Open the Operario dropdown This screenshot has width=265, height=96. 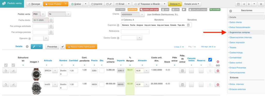(46, 38)
